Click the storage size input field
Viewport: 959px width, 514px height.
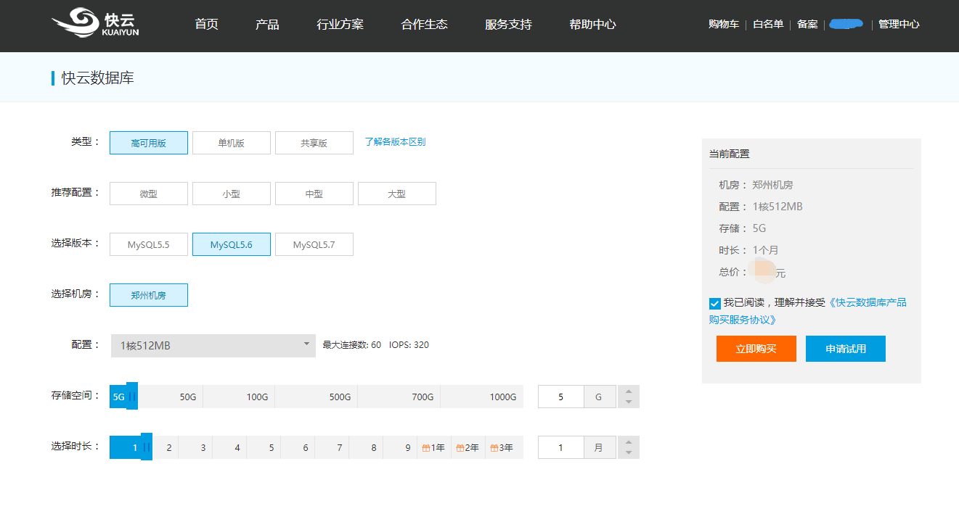(560, 397)
